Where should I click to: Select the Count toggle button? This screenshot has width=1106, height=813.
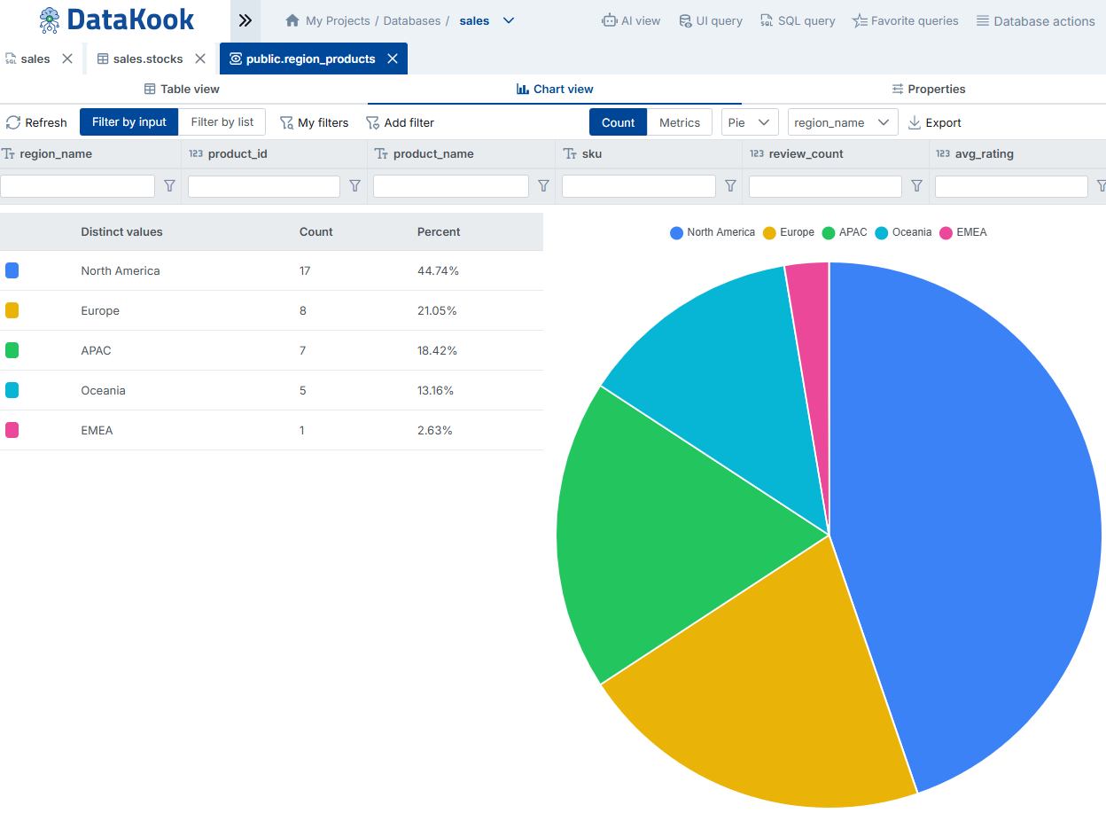(618, 122)
